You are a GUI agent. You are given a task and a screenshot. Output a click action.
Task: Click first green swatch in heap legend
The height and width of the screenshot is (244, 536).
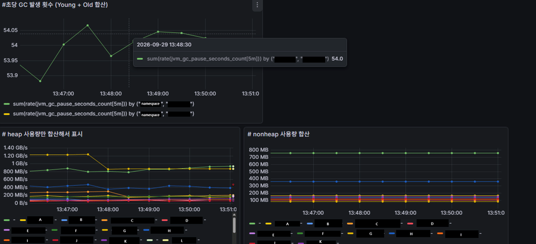6,220
